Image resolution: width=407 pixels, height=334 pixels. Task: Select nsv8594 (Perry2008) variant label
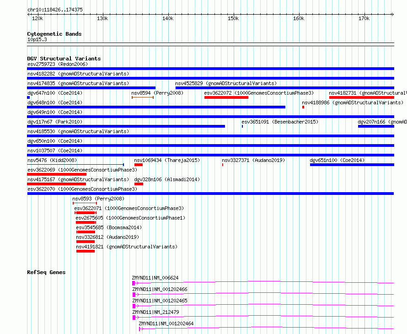point(157,93)
